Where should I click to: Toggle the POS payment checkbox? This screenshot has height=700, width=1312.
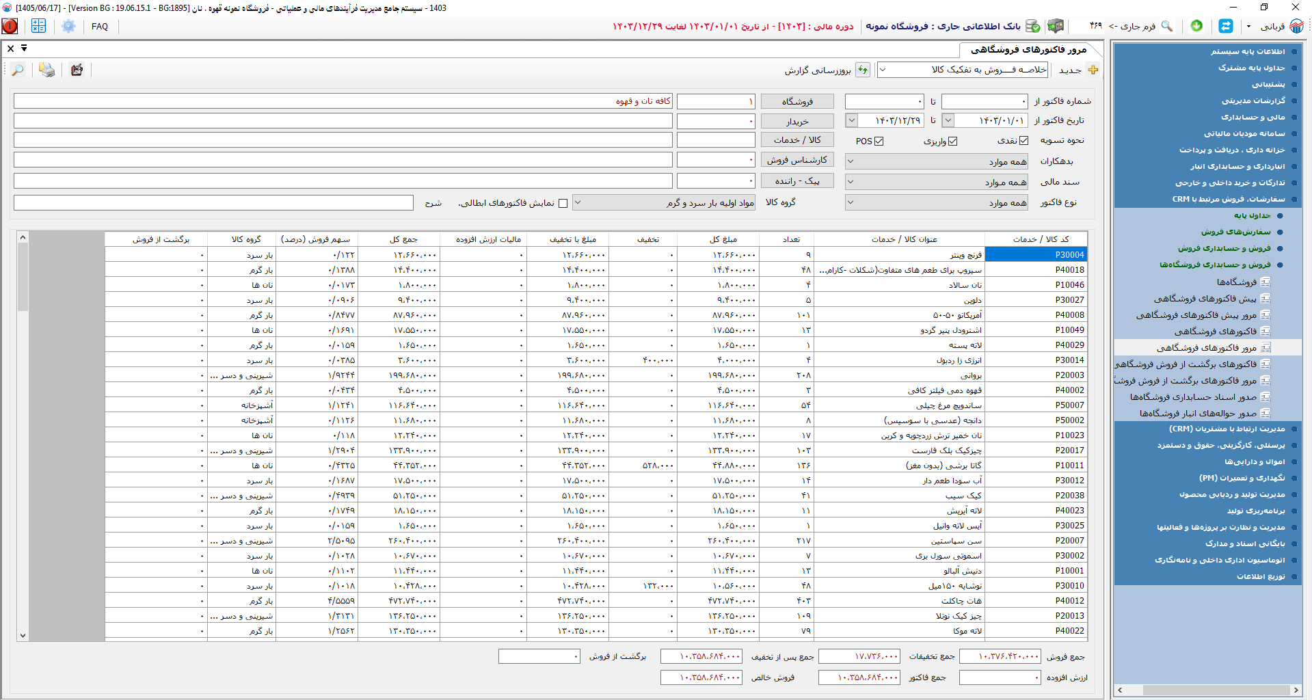click(x=879, y=142)
